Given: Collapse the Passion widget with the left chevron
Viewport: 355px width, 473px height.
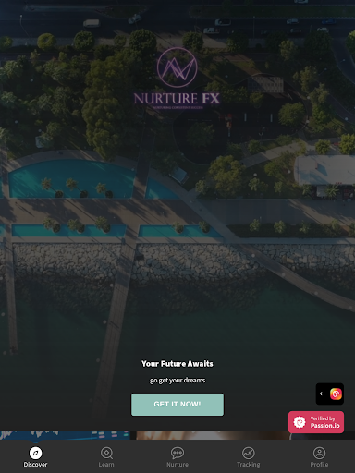Looking at the screenshot, I should 321,394.
